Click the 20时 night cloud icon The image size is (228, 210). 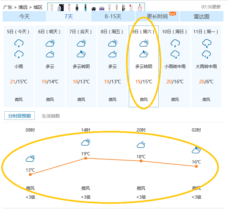[141, 145]
